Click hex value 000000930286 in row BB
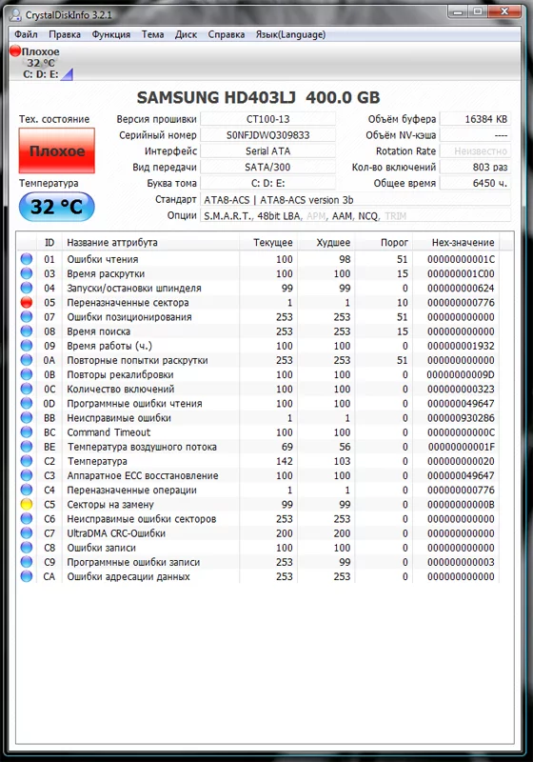533x762 pixels. pos(461,418)
